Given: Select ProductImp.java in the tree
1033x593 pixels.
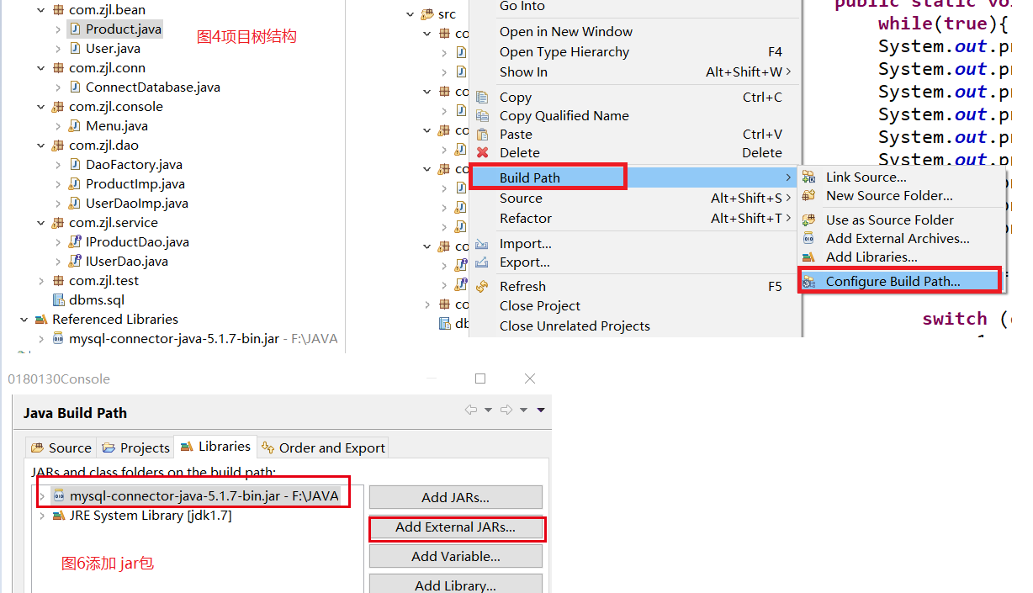Looking at the screenshot, I should (135, 184).
